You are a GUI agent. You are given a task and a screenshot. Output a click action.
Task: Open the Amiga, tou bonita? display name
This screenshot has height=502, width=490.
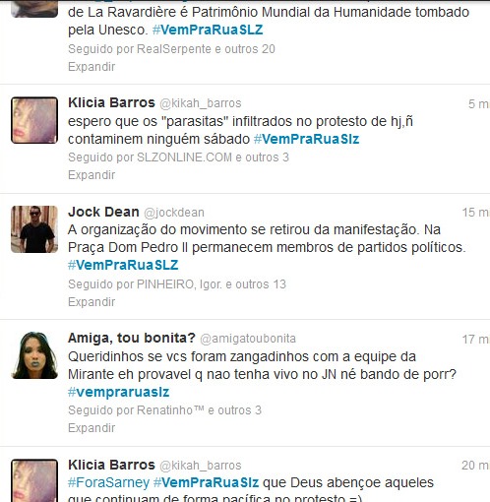click(x=132, y=338)
